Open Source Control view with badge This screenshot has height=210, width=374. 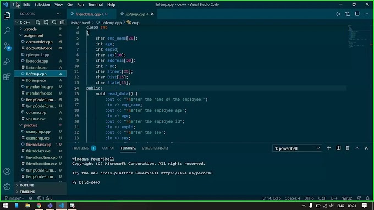7,46
